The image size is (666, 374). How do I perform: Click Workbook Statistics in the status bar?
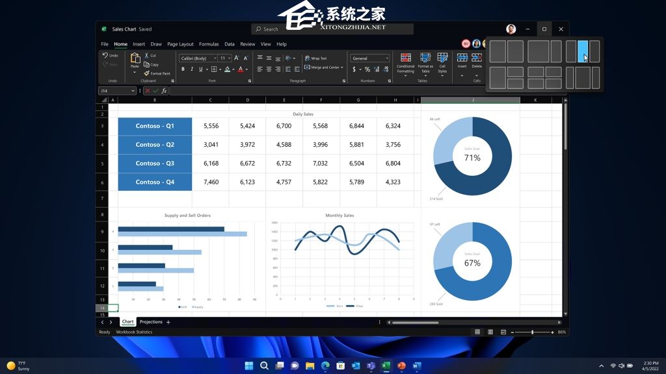[134, 332]
